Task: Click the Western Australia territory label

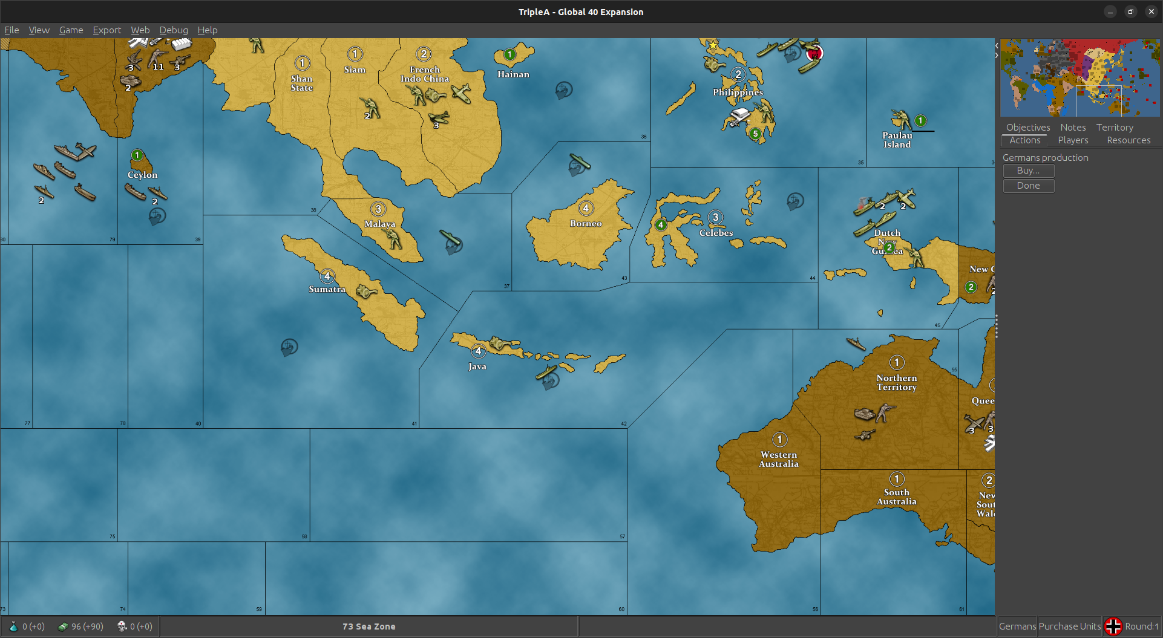Action: (x=779, y=459)
